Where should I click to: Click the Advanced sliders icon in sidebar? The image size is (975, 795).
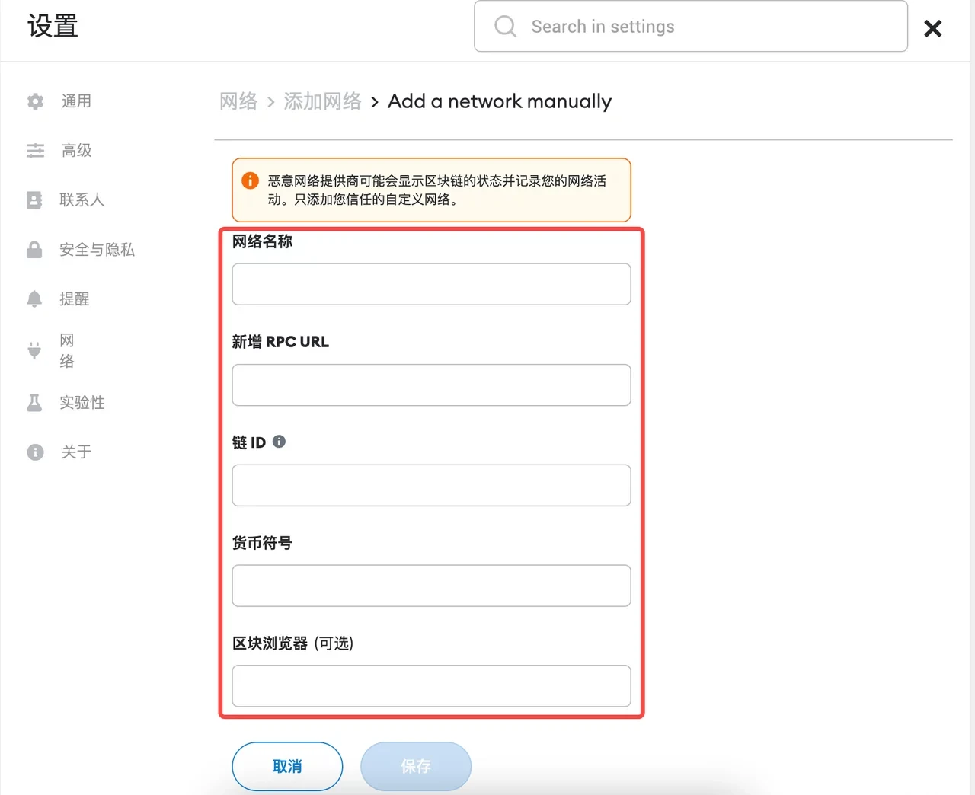coord(35,151)
